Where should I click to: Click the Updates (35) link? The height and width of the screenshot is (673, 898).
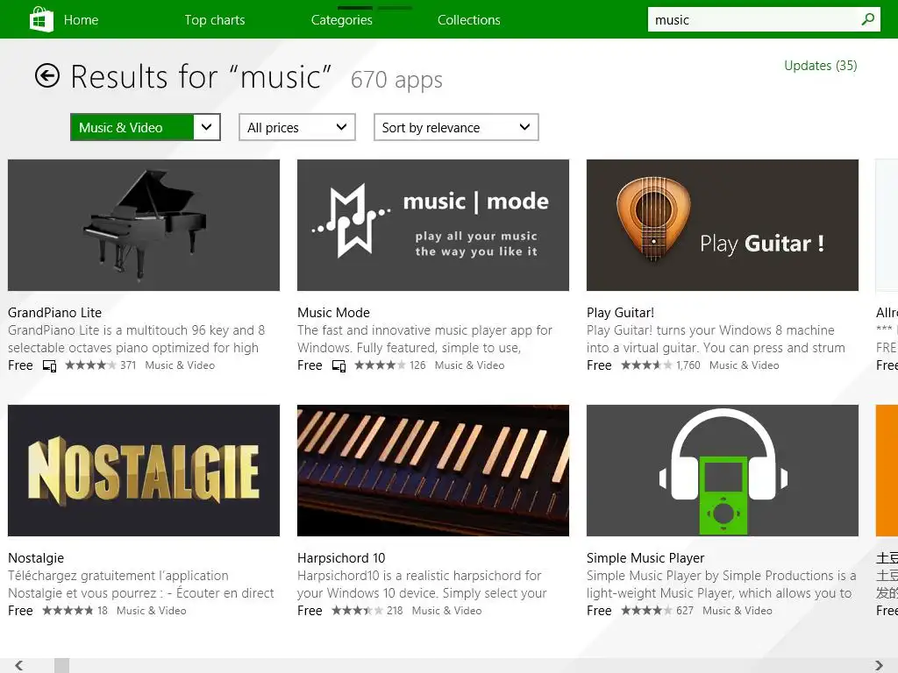point(821,66)
